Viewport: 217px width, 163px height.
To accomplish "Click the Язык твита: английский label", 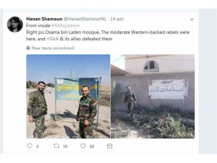I will point(53,48).
